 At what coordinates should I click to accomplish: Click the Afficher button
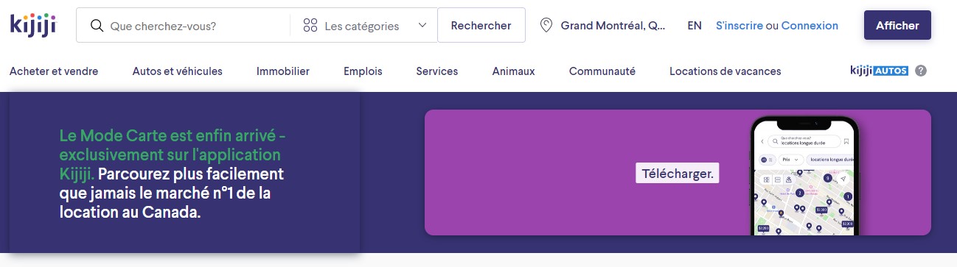[x=897, y=26]
